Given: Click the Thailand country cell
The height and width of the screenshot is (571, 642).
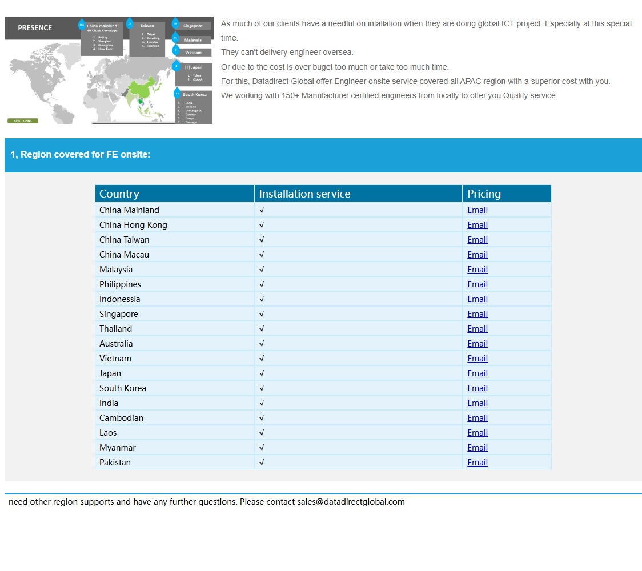Looking at the screenshot, I should 175,329.
